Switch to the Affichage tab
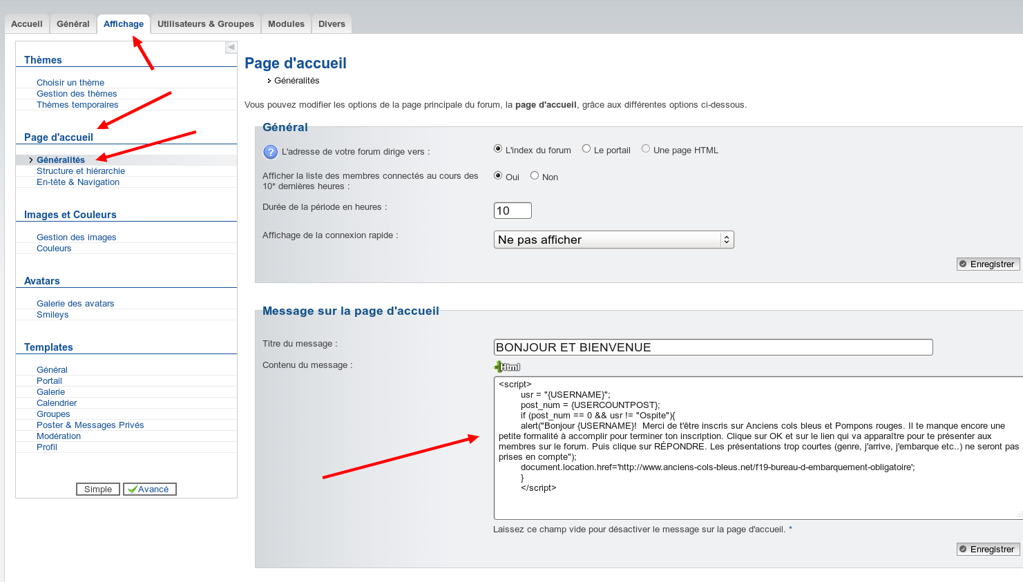The image size is (1023, 582). (x=124, y=23)
